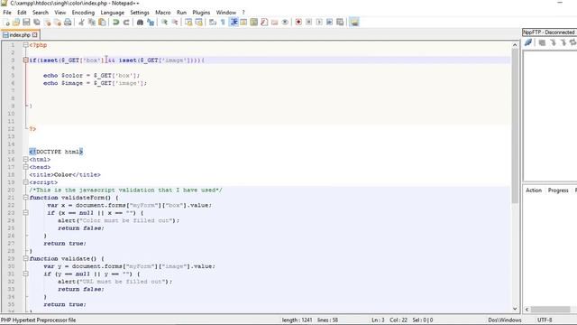Screen dimensions: 577x325
Task: Click NppFTP connect plug icon
Action: pyautogui.click(x=528, y=42)
